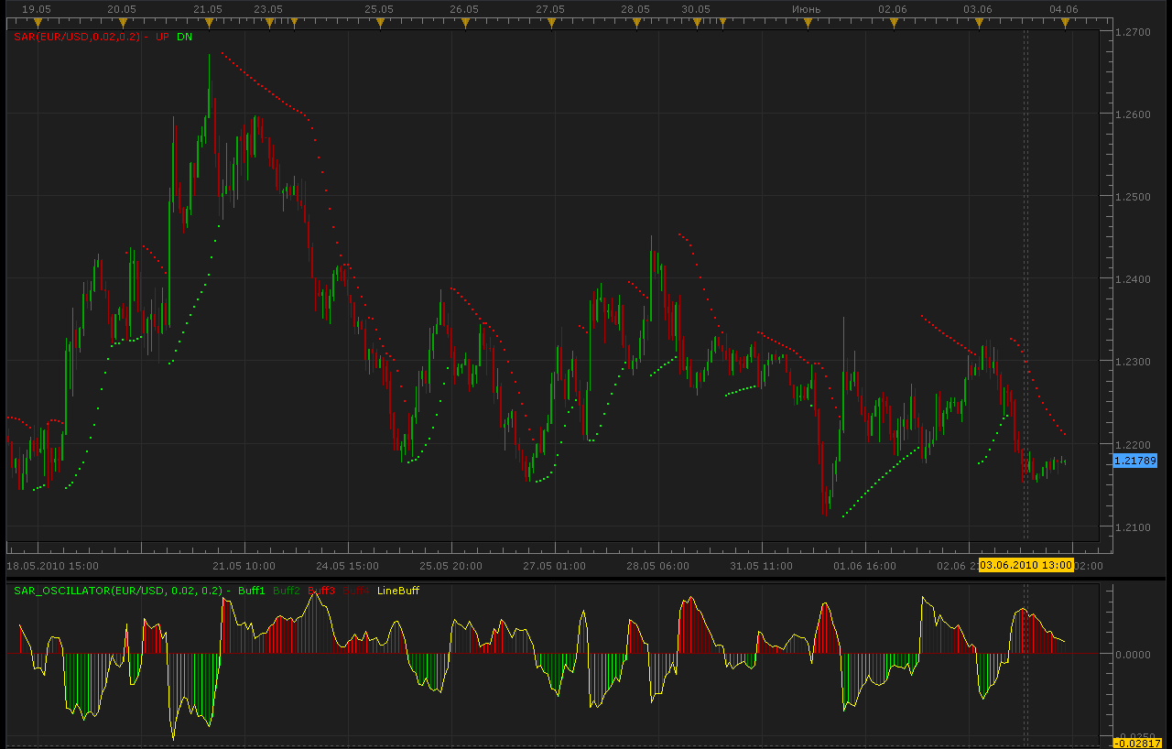The height and width of the screenshot is (749, 1172).
Task: Click the 1.2200 price axis label
Action: [1134, 444]
